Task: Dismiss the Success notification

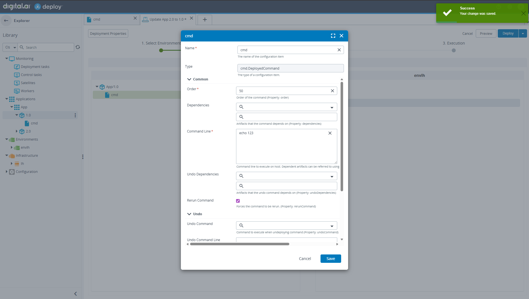Action: (523, 13)
